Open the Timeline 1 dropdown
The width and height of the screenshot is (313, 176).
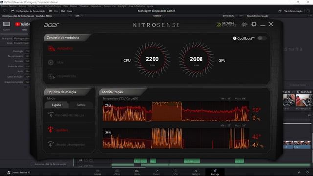click(x=158, y=16)
